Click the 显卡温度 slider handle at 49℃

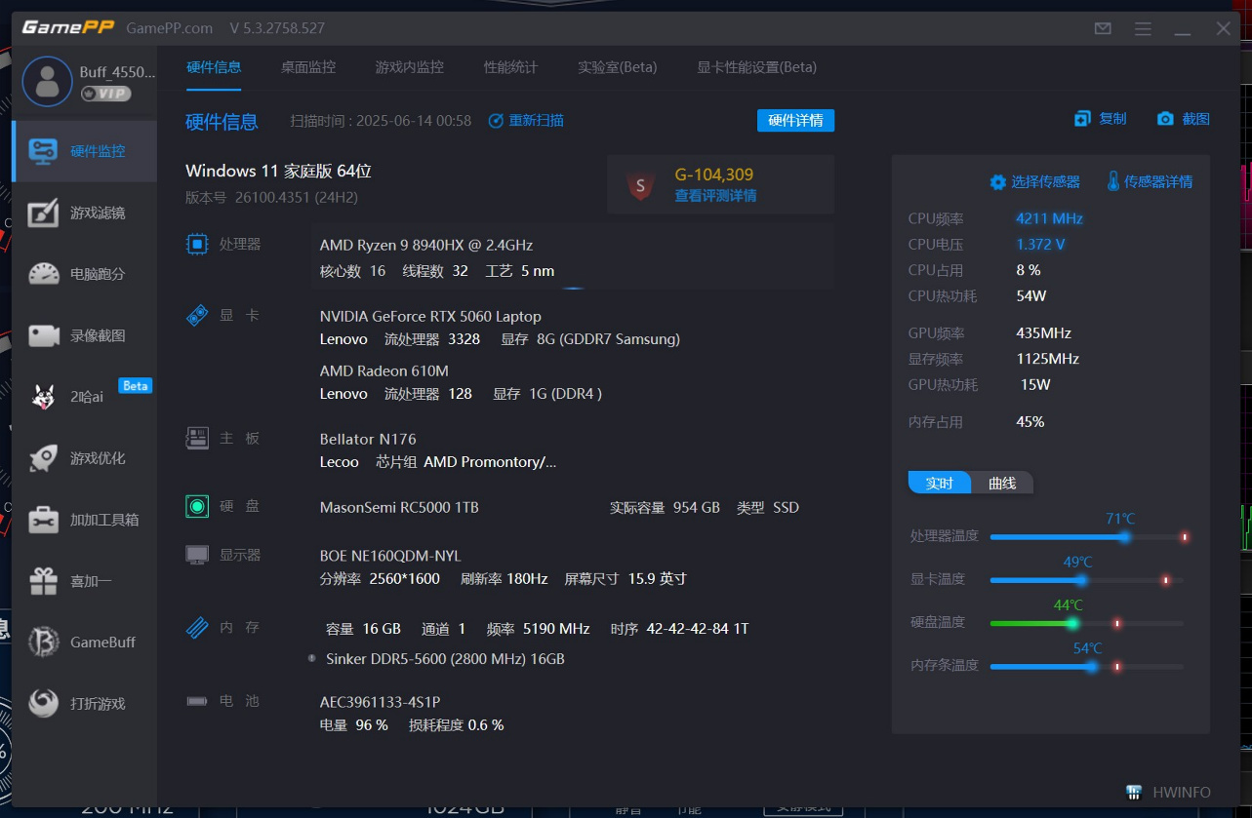pyautogui.click(x=1081, y=580)
